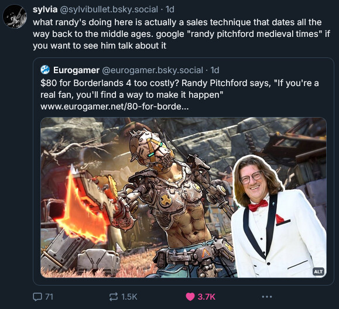The height and width of the screenshot is (309, 339).
Task: Open the Borderlands 4 embedded image
Action: tap(183, 197)
